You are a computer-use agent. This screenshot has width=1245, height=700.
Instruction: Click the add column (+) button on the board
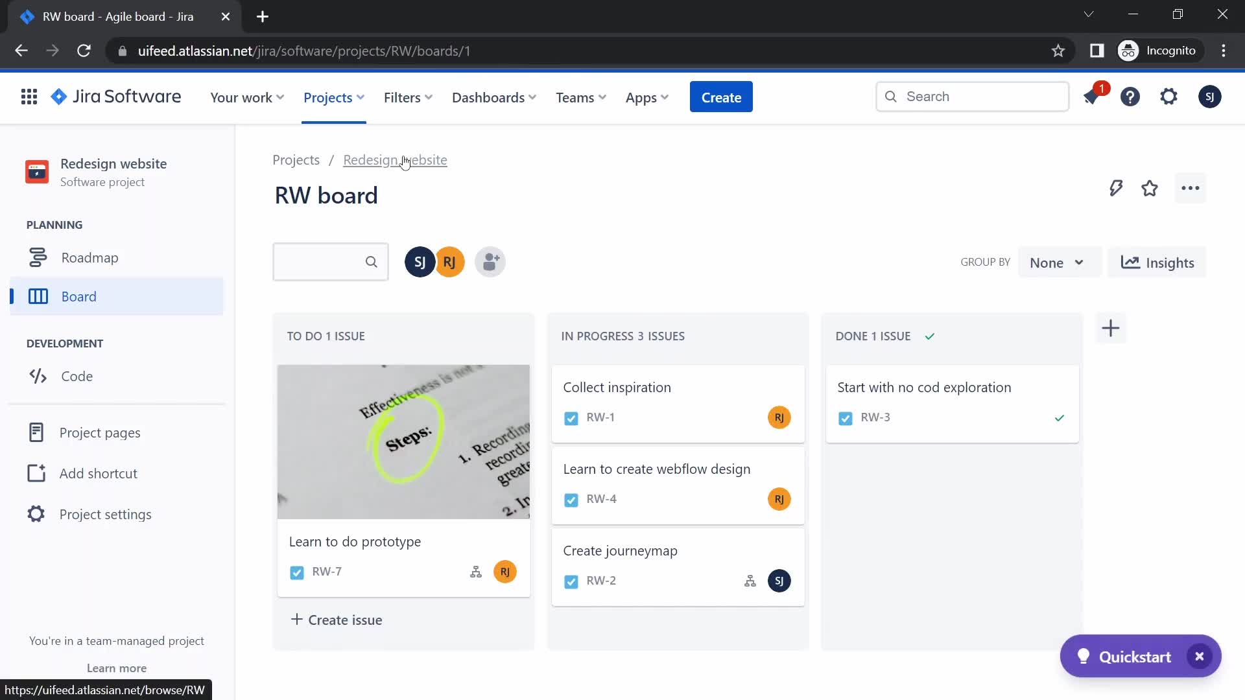click(1111, 328)
